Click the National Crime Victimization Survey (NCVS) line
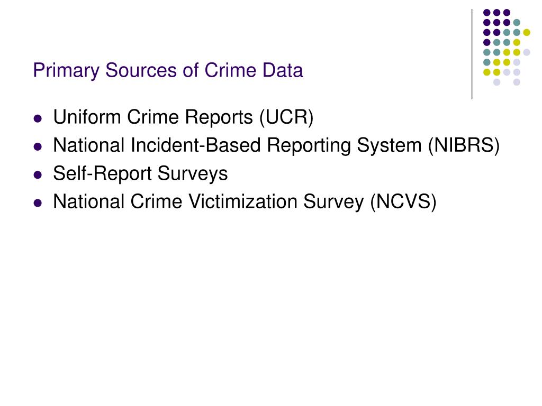The height and width of the screenshot is (406, 542). click(x=245, y=201)
